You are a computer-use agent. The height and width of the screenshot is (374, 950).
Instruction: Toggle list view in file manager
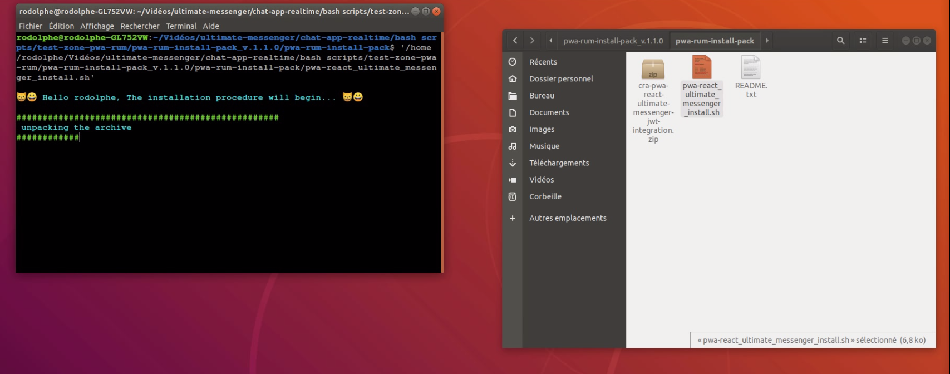pyautogui.click(x=863, y=41)
